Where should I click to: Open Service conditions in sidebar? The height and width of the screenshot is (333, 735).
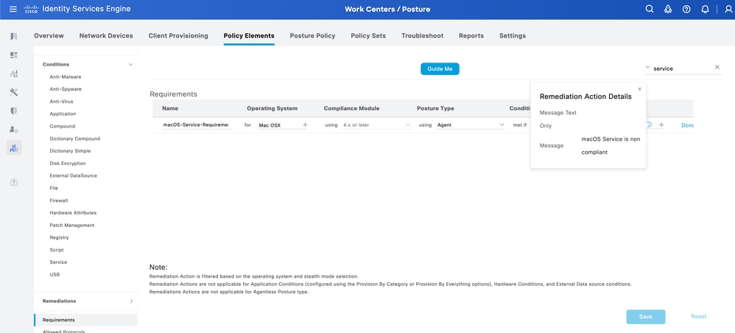coord(58,262)
